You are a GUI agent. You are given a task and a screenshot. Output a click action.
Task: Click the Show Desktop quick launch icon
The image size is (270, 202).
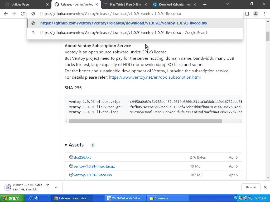click(x=36, y=198)
